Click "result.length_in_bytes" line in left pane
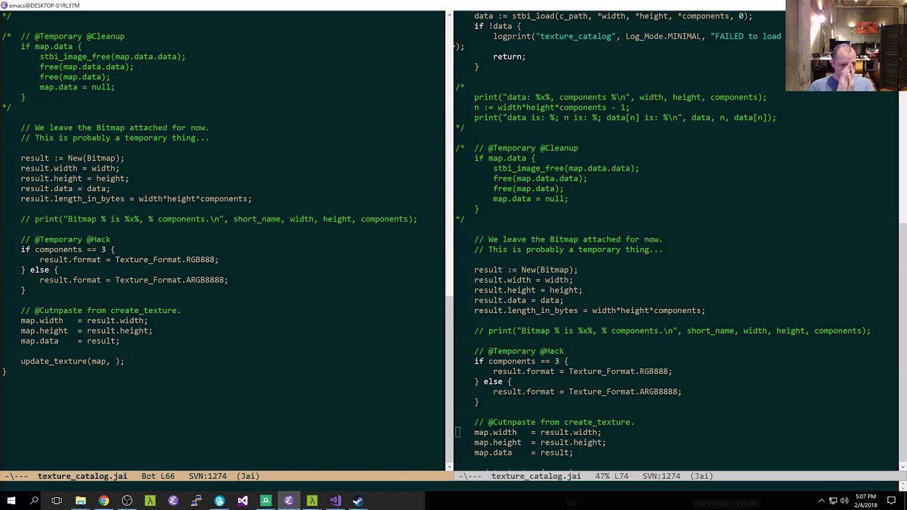Viewport: 907px width, 510px height. (x=136, y=199)
